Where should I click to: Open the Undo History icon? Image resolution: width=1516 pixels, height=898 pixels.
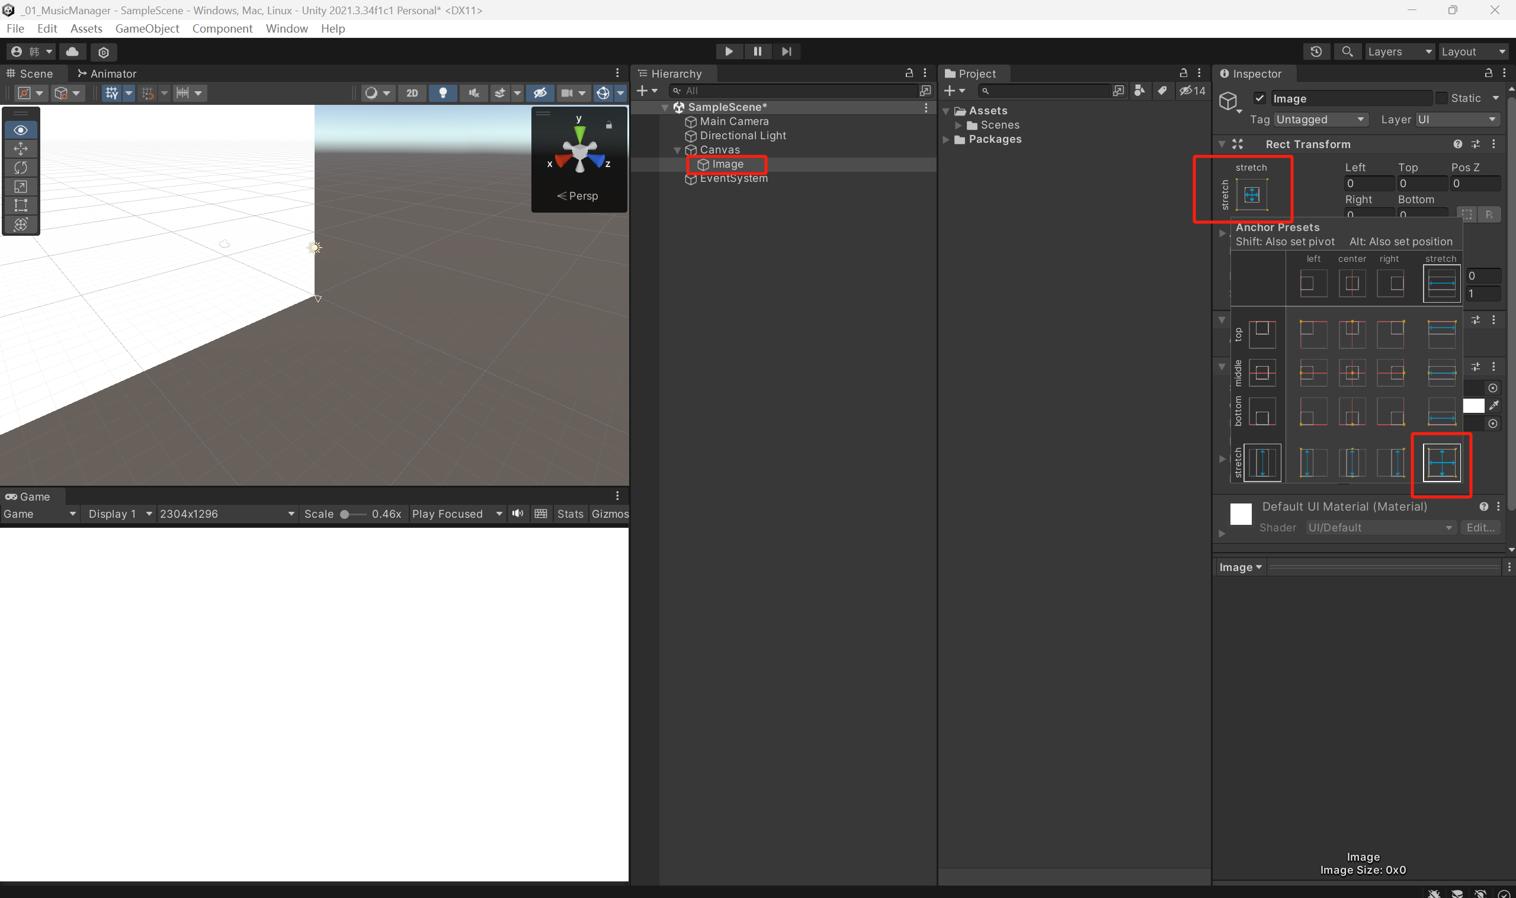tap(1316, 52)
